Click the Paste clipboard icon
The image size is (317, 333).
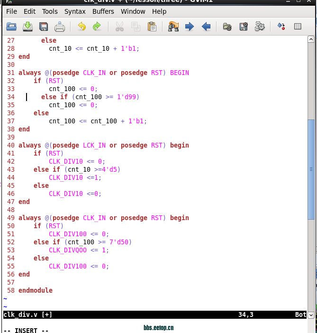152,27
